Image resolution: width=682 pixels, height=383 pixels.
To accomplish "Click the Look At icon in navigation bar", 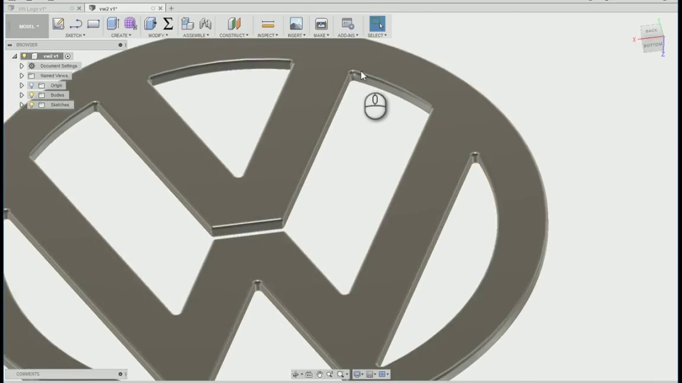I will pyautogui.click(x=308, y=374).
